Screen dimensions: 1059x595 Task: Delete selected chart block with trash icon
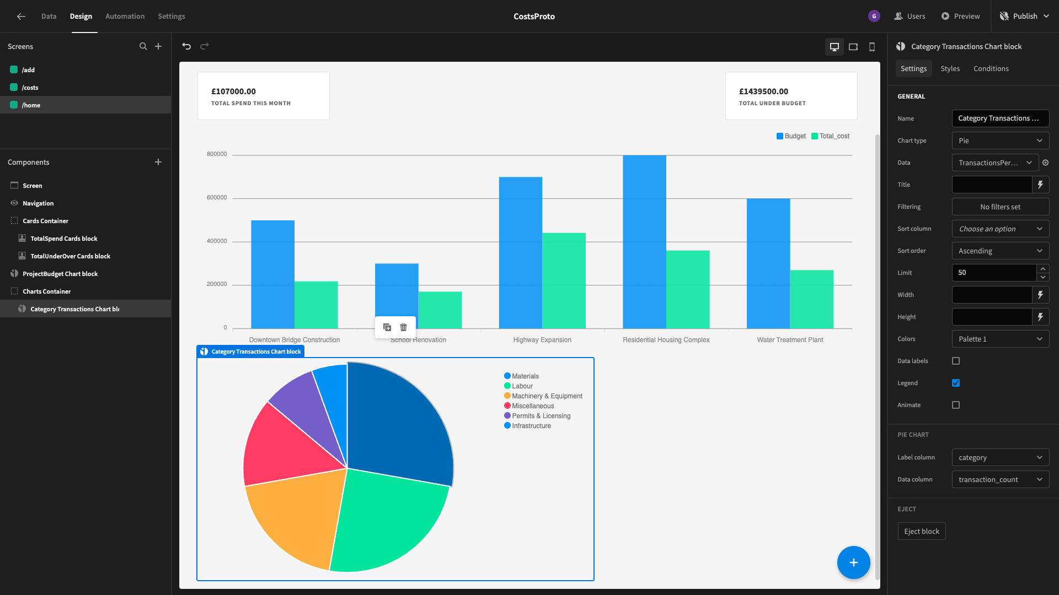(x=404, y=327)
